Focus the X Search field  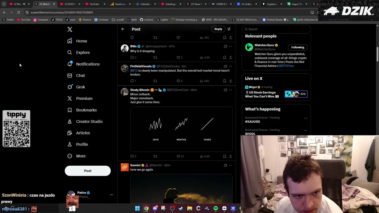276,29
